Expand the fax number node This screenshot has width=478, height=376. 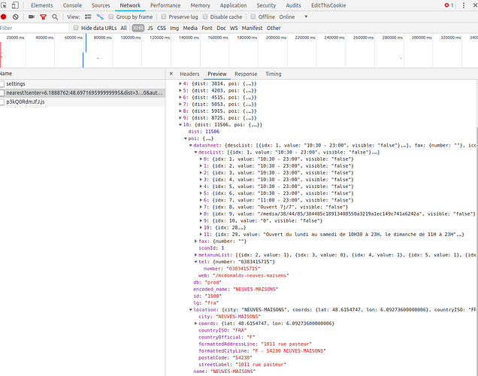click(x=195, y=241)
